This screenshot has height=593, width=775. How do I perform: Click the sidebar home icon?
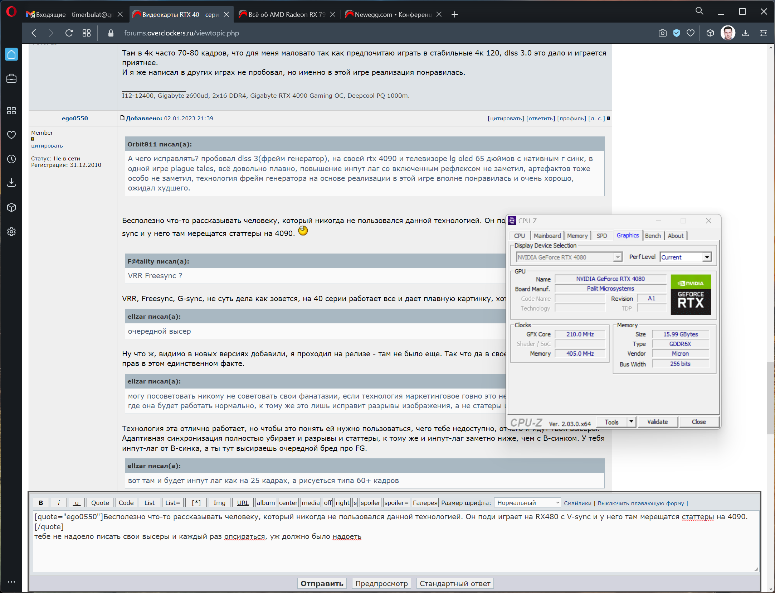click(x=11, y=54)
